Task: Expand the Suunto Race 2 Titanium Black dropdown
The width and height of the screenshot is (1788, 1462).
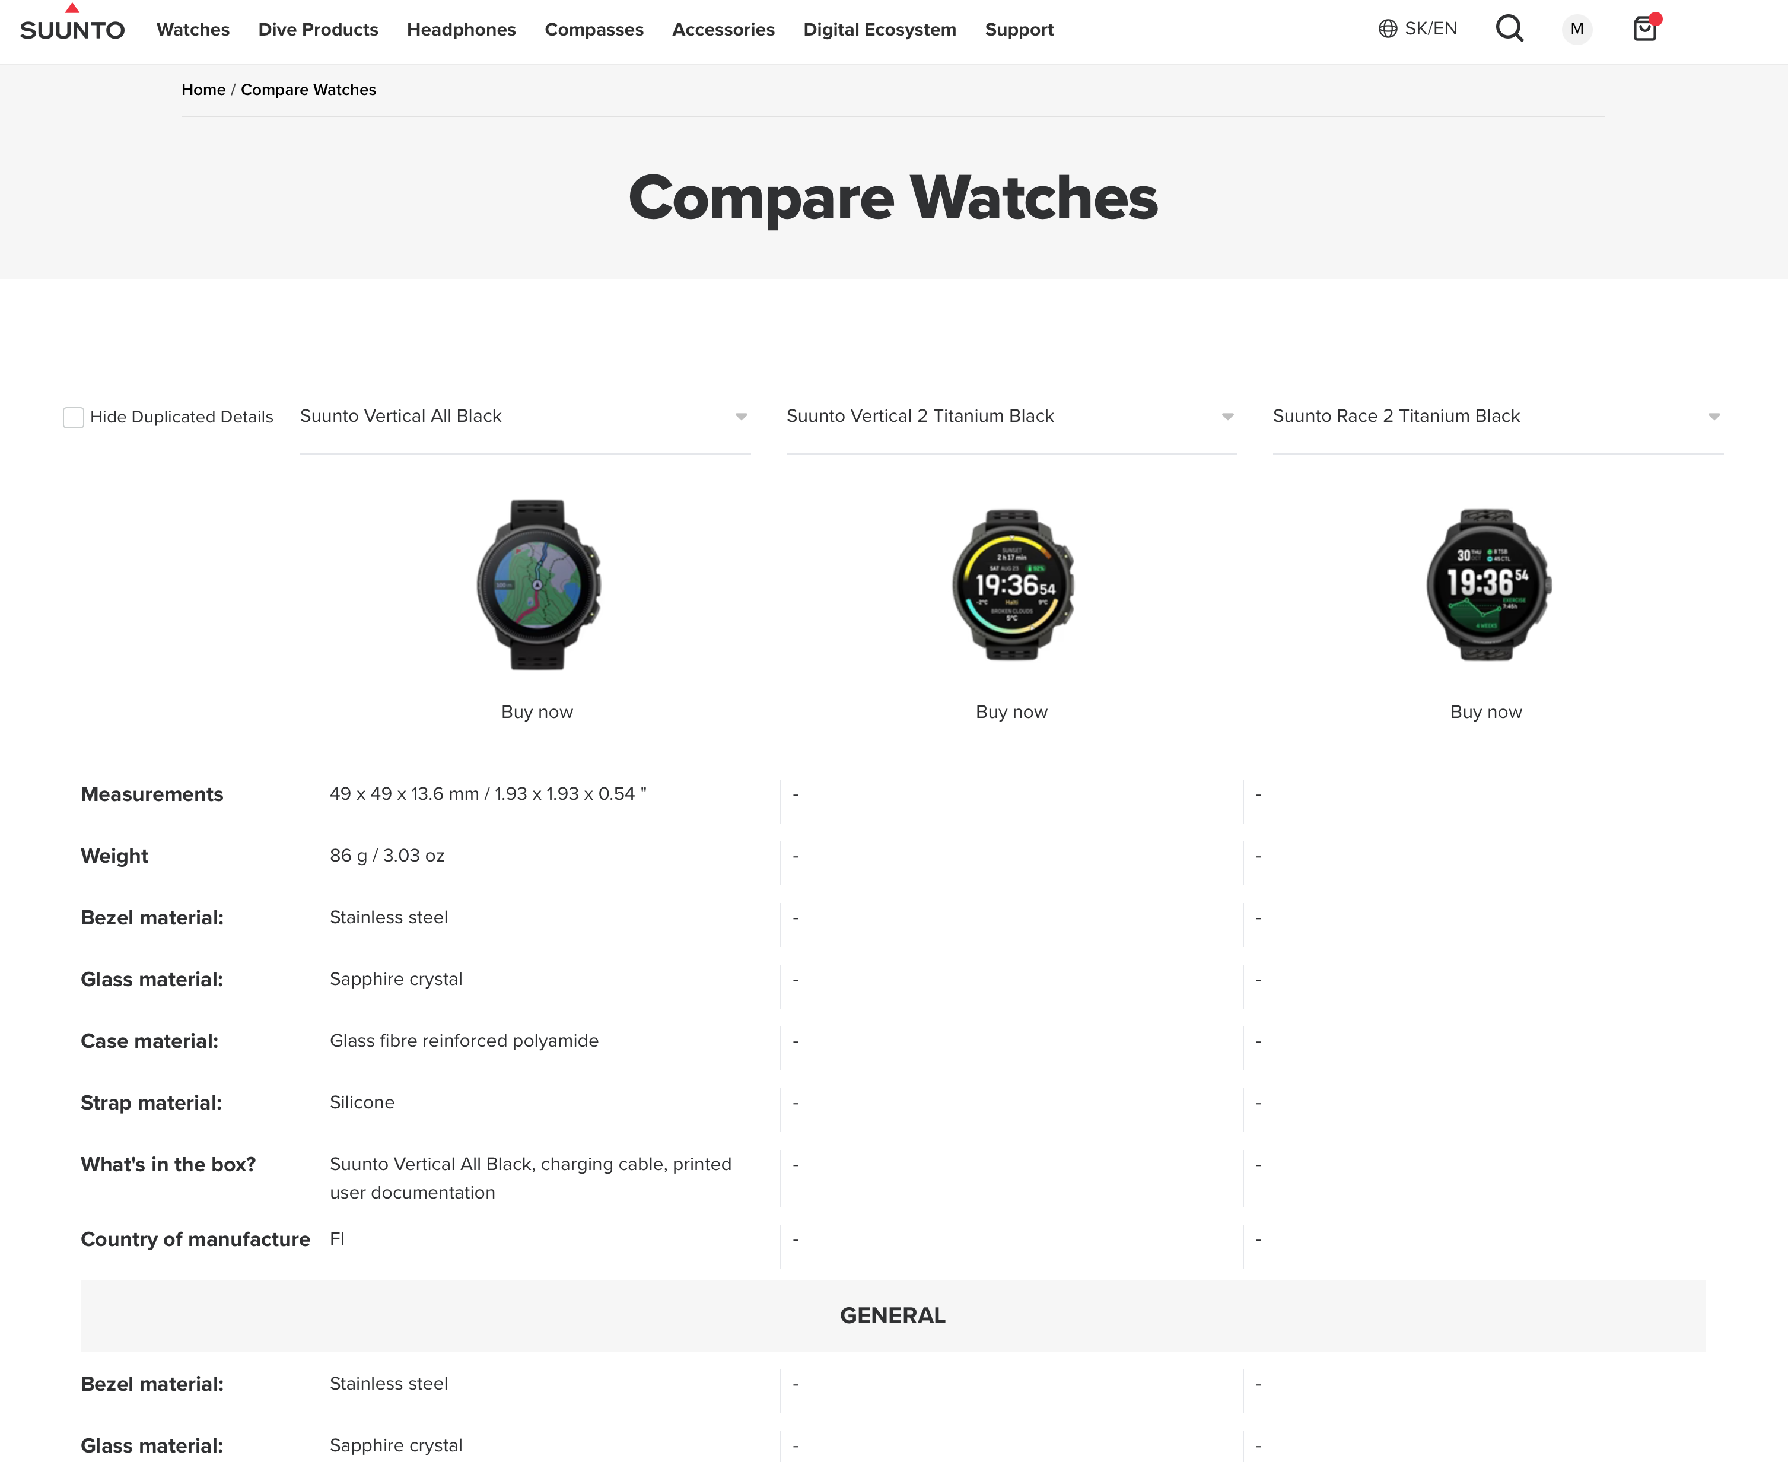Action: pos(1497,416)
